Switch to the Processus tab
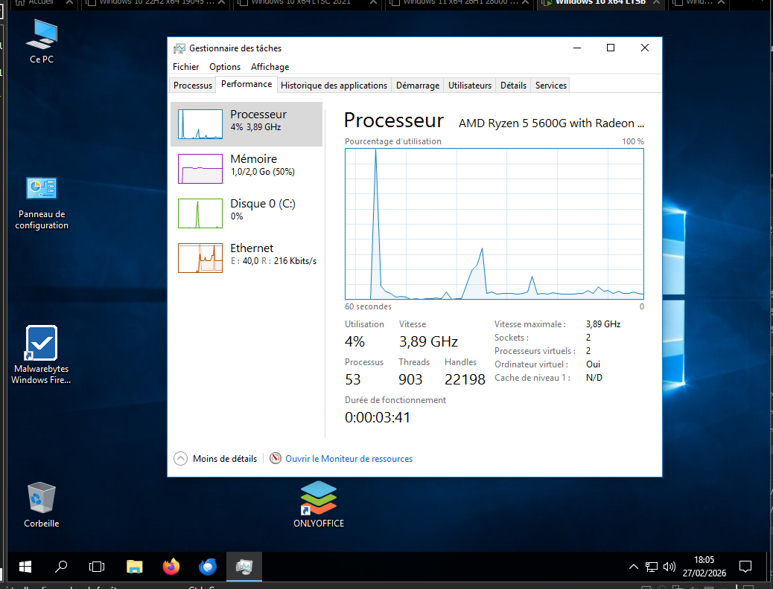Image resolution: width=773 pixels, height=589 pixels. pyautogui.click(x=193, y=86)
